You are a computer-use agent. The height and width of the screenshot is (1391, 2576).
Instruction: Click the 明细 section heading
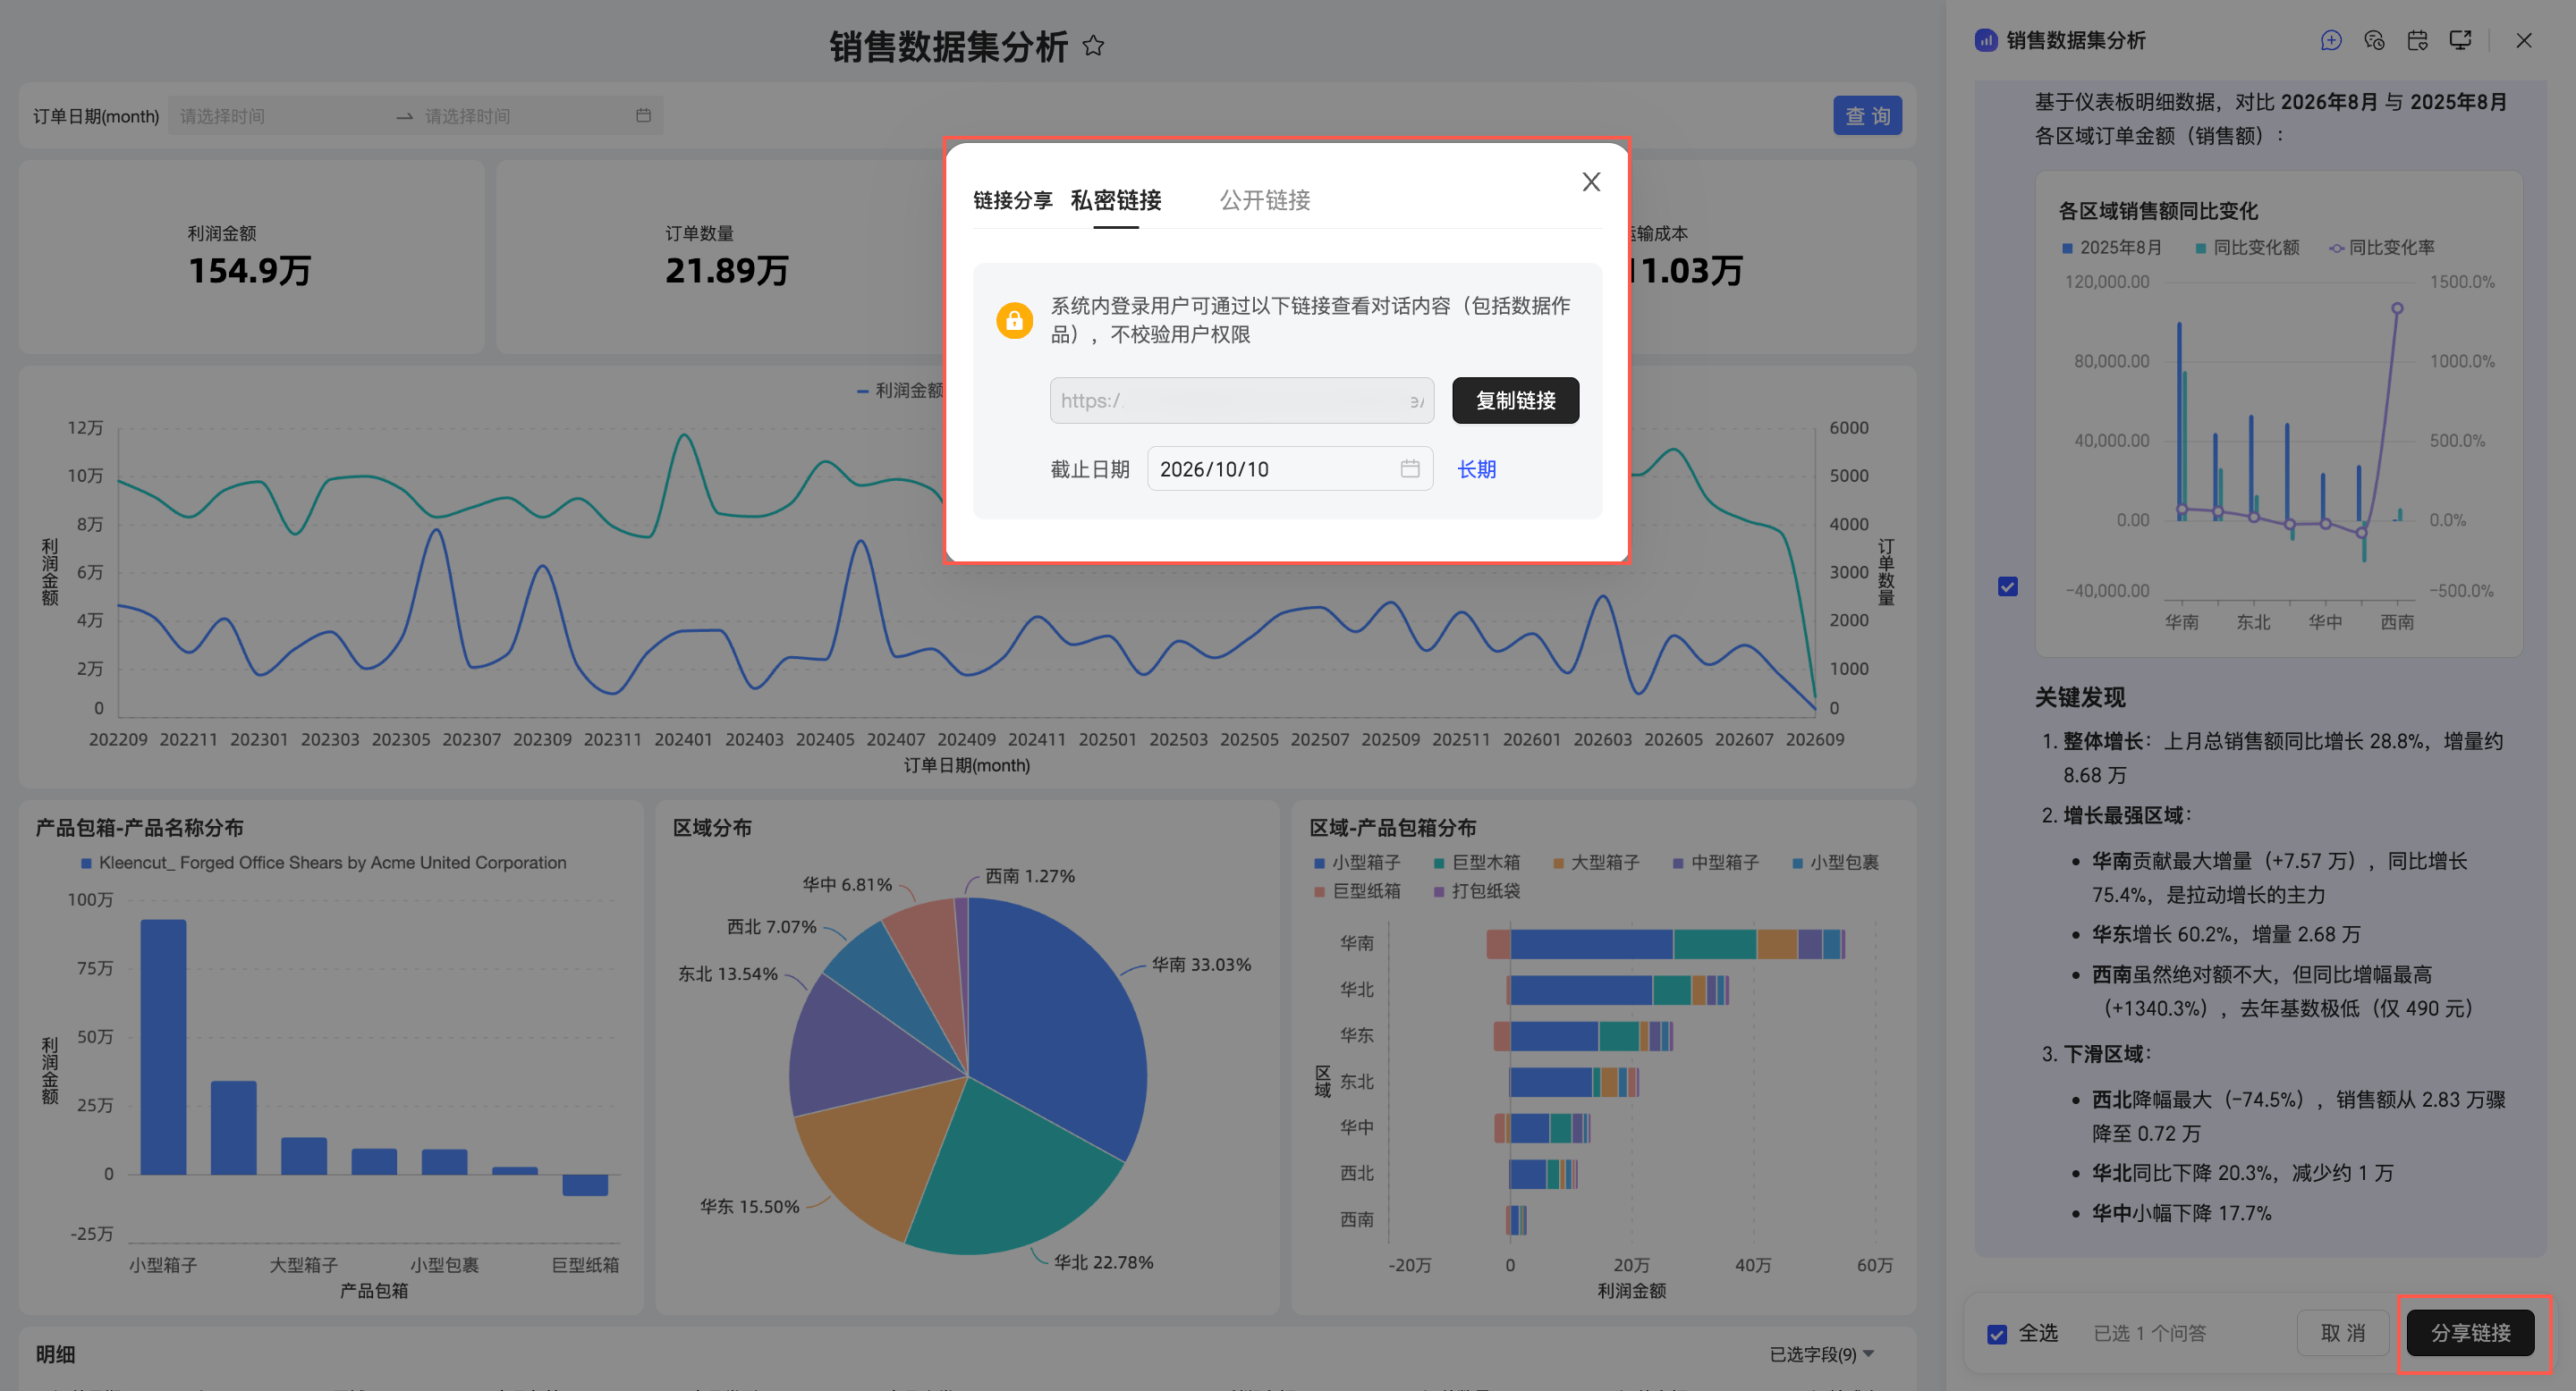[x=55, y=1354]
